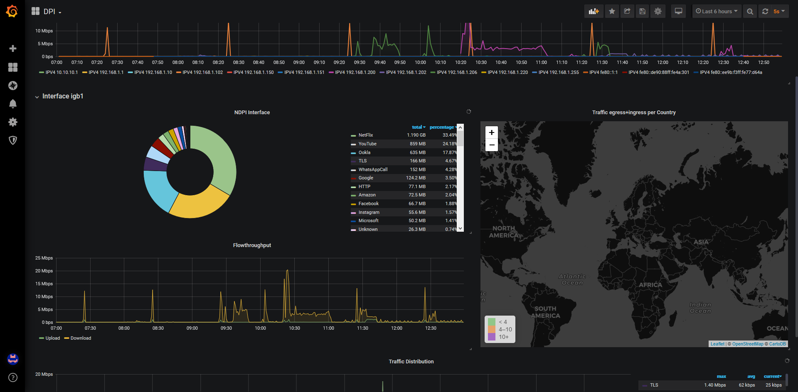This screenshot has height=392, width=798.
Task: Open the Dashboards grid icon in sidebar
Action: pos(13,67)
